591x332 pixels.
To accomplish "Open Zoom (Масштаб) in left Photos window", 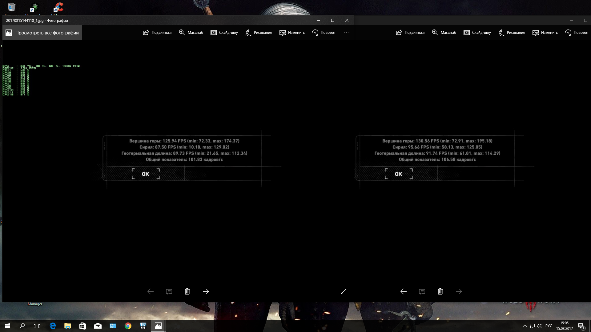I will tap(191, 33).
